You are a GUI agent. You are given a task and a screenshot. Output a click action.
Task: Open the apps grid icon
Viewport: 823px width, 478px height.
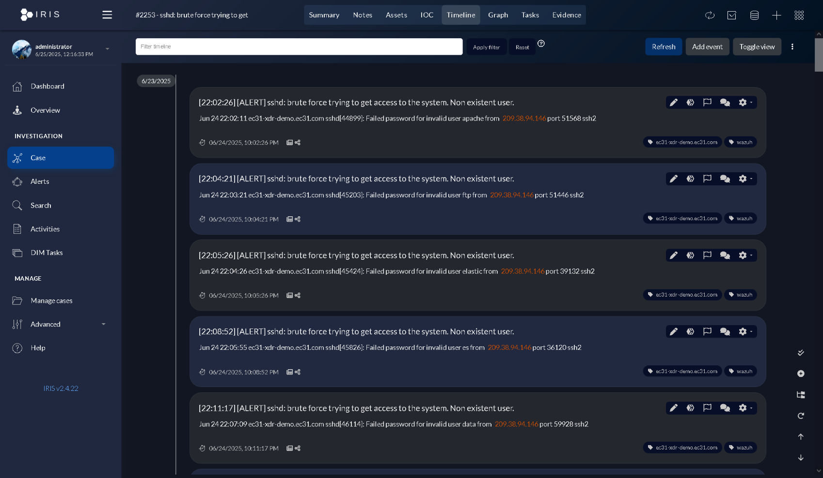[799, 15]
